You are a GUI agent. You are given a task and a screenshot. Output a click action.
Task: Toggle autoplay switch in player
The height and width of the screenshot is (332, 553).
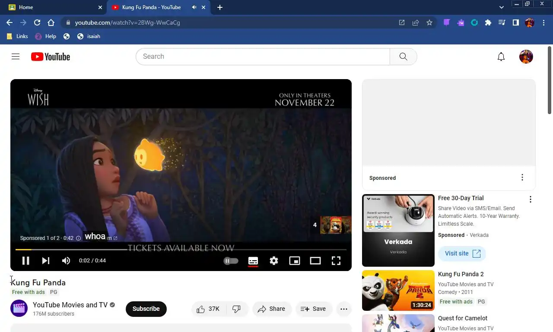coord(231,261)
